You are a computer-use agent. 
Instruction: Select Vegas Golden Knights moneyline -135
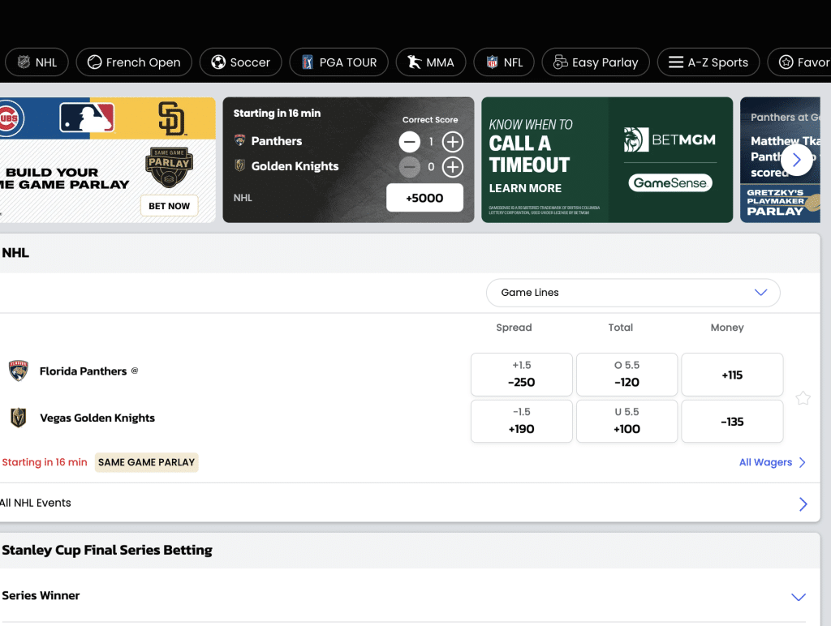(x=732, y=421)
